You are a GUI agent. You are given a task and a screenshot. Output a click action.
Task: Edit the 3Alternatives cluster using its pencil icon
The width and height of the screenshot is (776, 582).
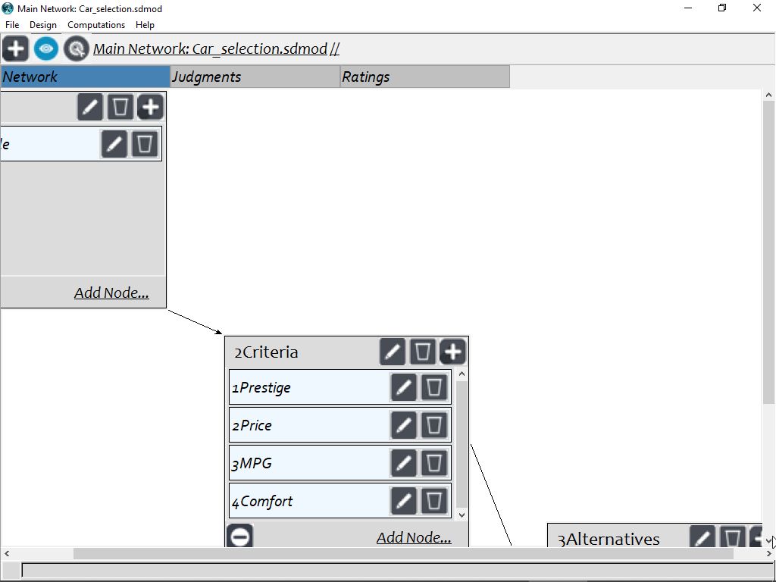pyautogui.click(x=701, y=537)
